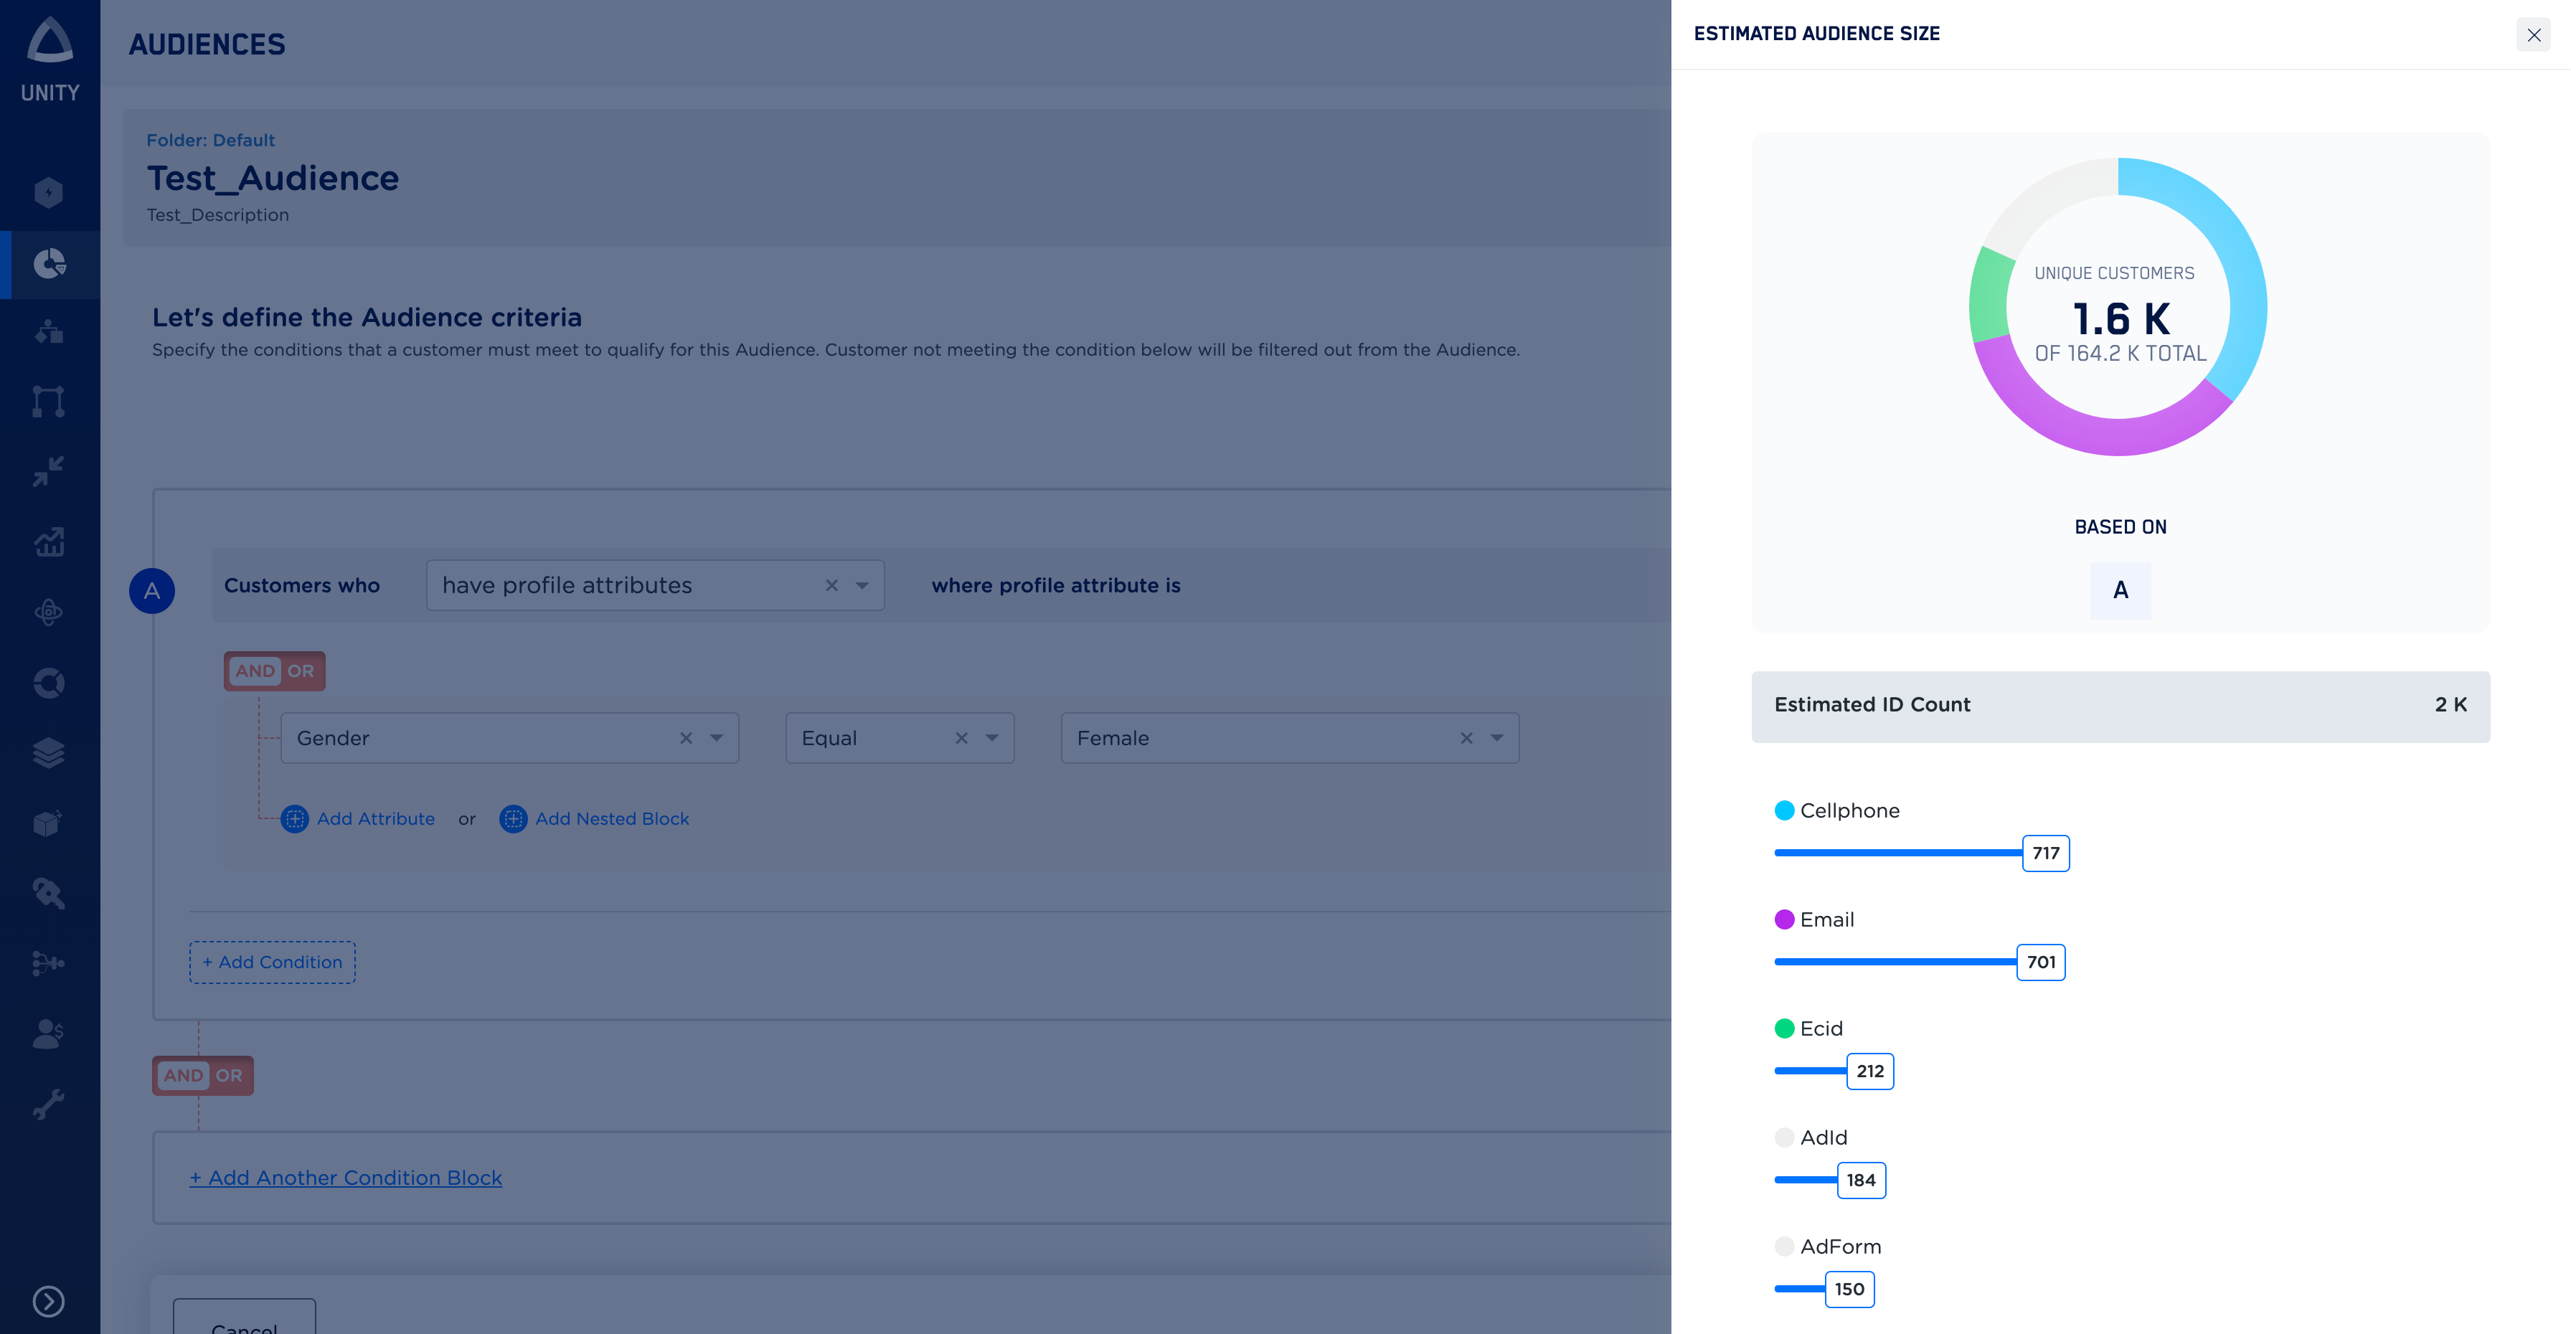
Task: Open the growth chart sidebar icon
Action: pyautogui.click(x=49, y=541)
